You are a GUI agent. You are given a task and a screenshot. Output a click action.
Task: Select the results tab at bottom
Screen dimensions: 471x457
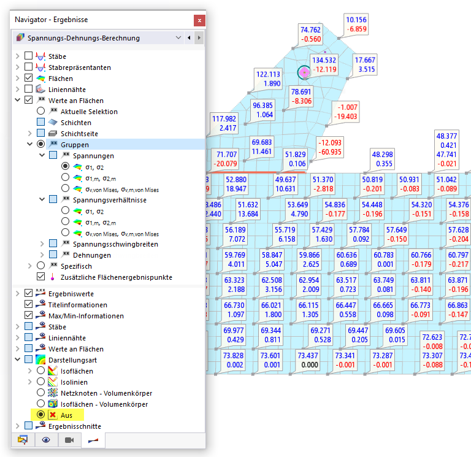click(93, 440)
